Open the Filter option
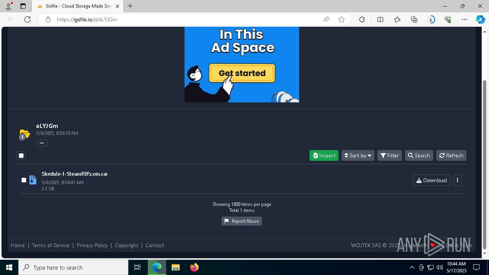Screen dimensions: 489x275 [390, 155]
